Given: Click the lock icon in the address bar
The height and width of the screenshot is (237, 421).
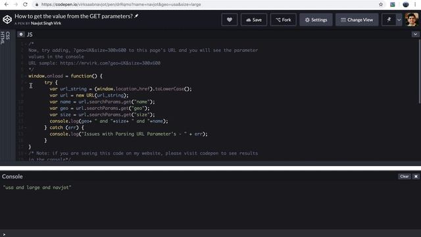Looking at the screenshot, I should tap(37, 5).
